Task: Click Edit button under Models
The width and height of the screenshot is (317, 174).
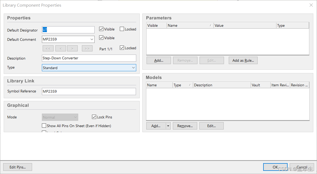Action: [x=212, y=126]
